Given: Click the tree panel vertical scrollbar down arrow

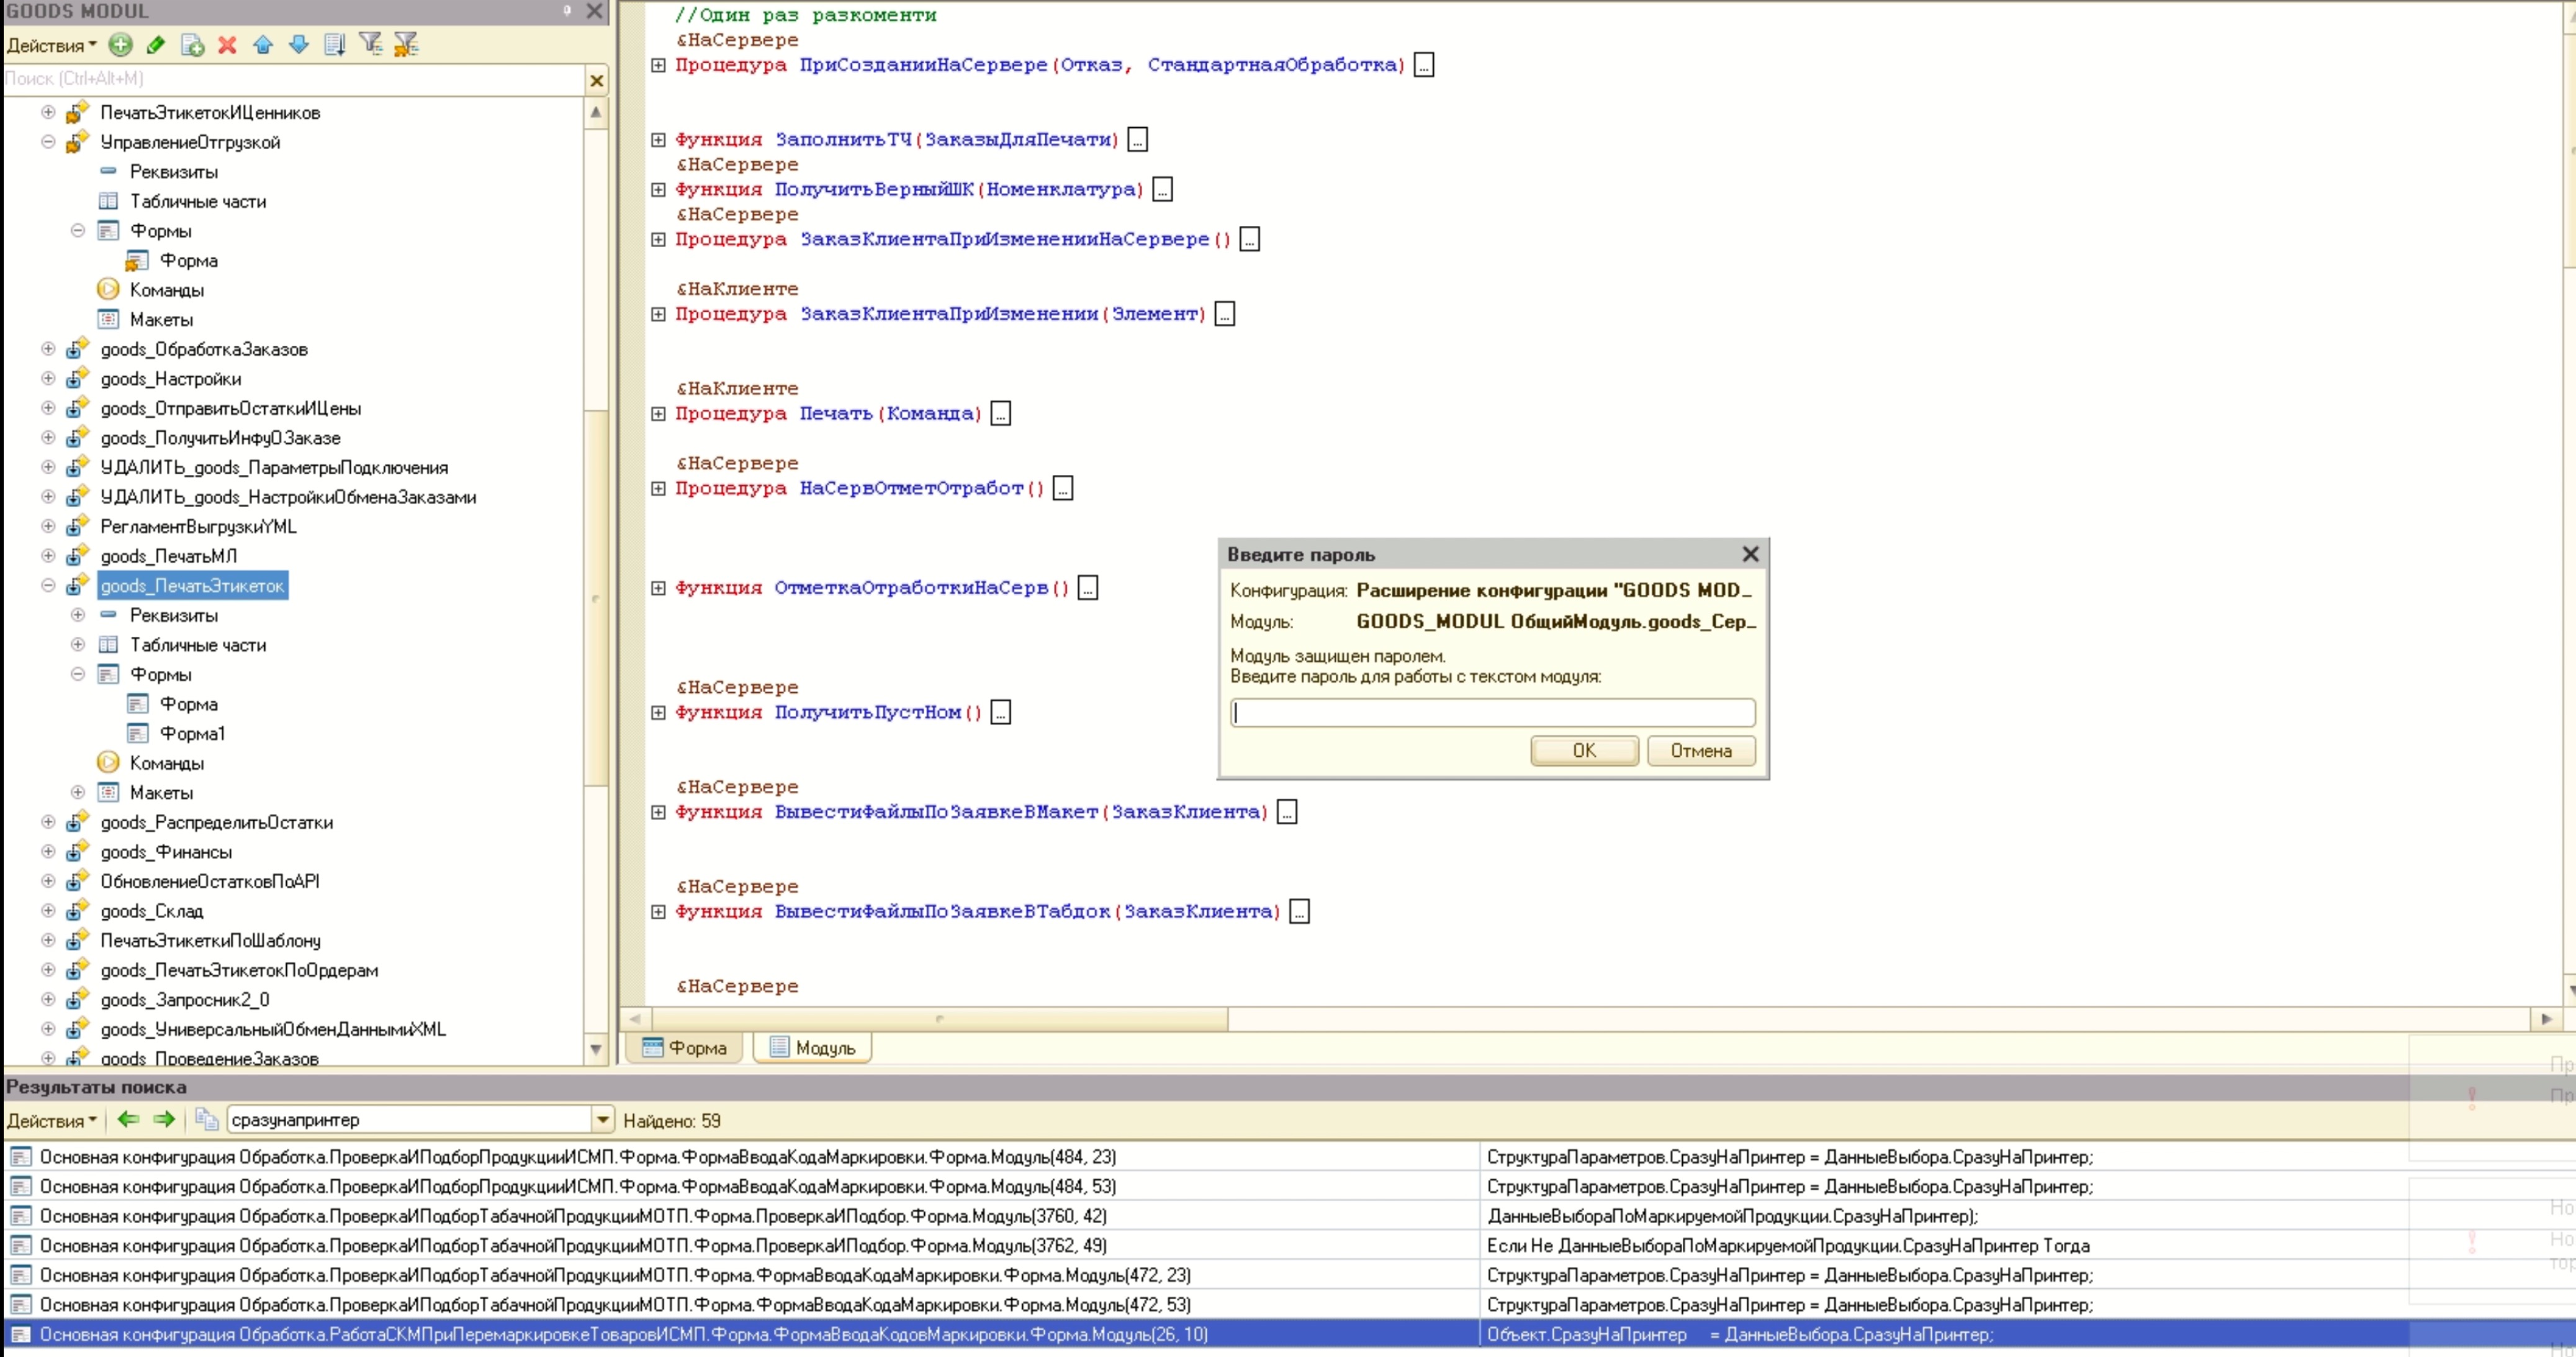Looking at the screenshot, I should pyautogui.click(x=596, y=1049).
